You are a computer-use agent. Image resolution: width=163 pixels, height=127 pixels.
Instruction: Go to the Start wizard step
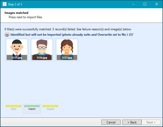(14, 109)
